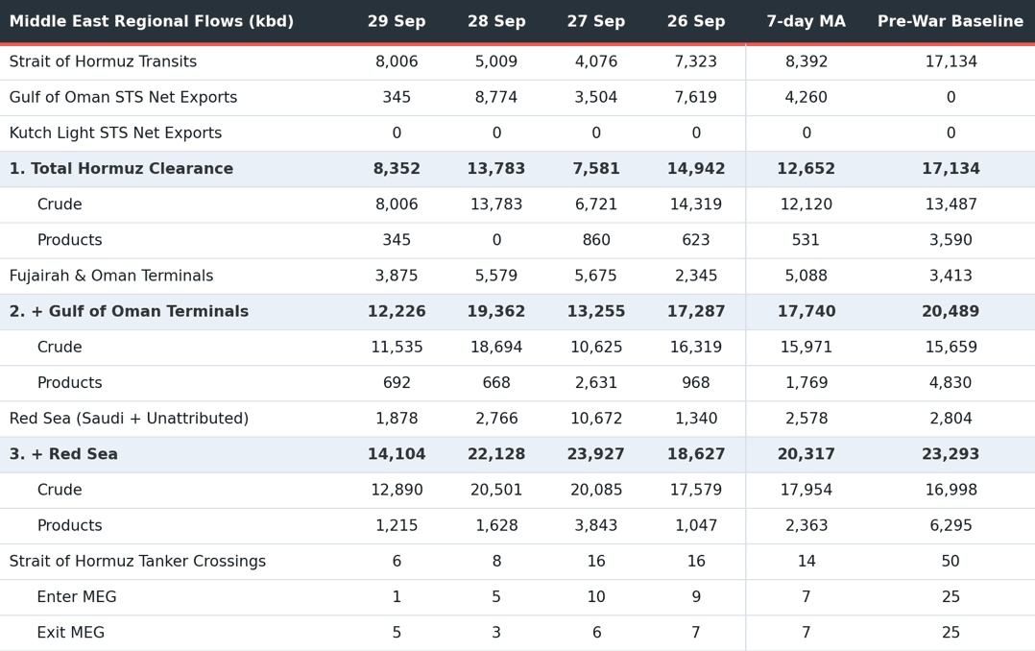1035x651 pixels.
Task: Click the "7-day MA" column header
Action: [806, 21]
